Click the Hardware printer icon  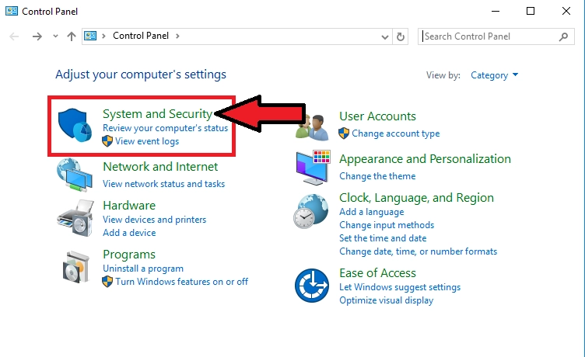coord(75,218)
